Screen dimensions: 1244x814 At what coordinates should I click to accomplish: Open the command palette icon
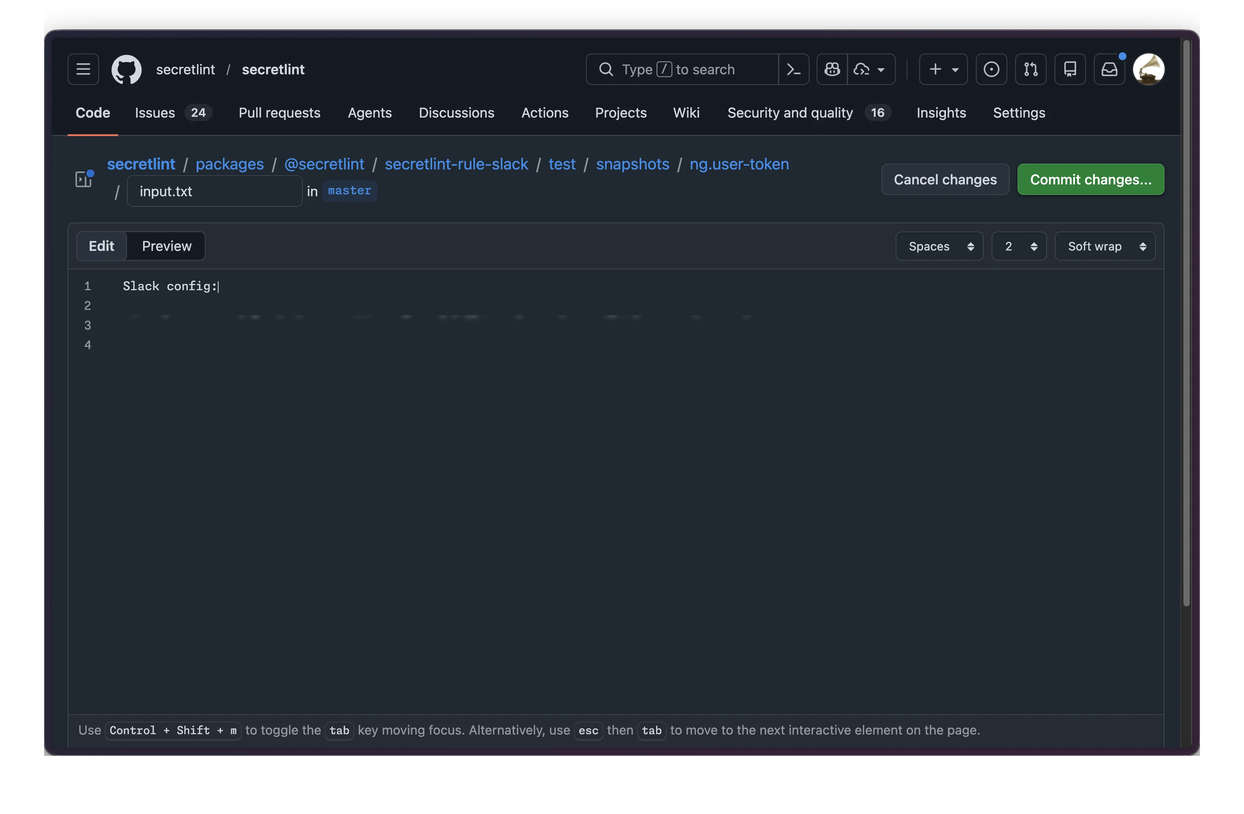[x=793, y=69]
